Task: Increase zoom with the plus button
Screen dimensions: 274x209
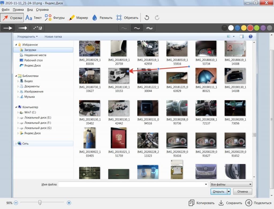Action: (x=69, y=203)
